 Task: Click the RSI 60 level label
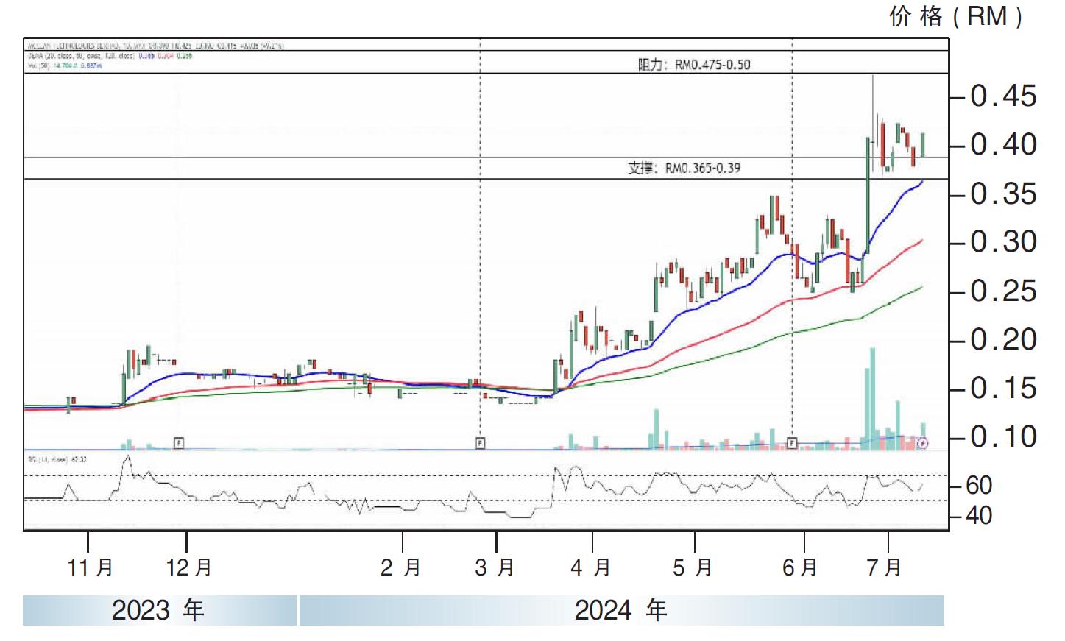pos(979,486)
